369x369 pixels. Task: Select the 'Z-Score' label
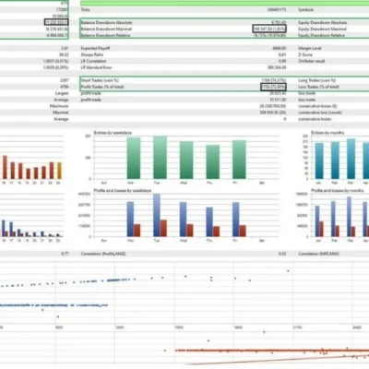point(305,54)
